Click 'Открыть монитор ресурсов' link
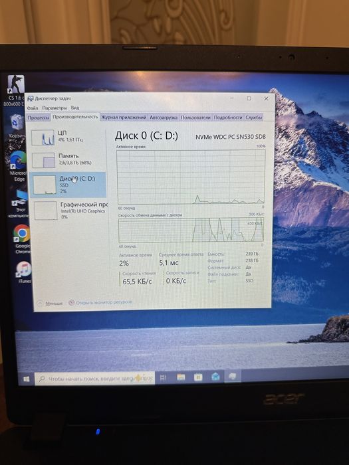This screenshot has height=465, width=349. pyautogui.click(x=100, y=302)
